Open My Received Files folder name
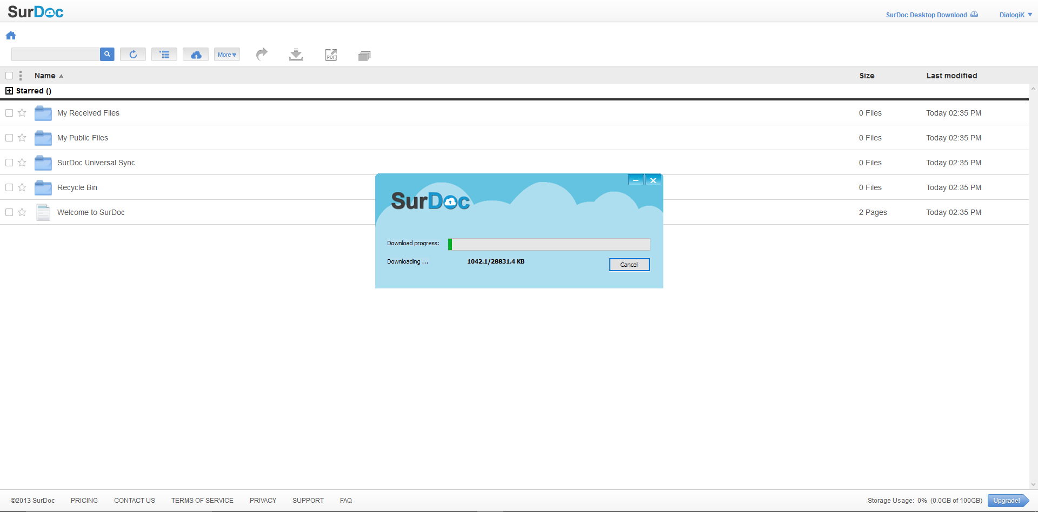The image size is (1038, 512). click(x=88, y=113)
